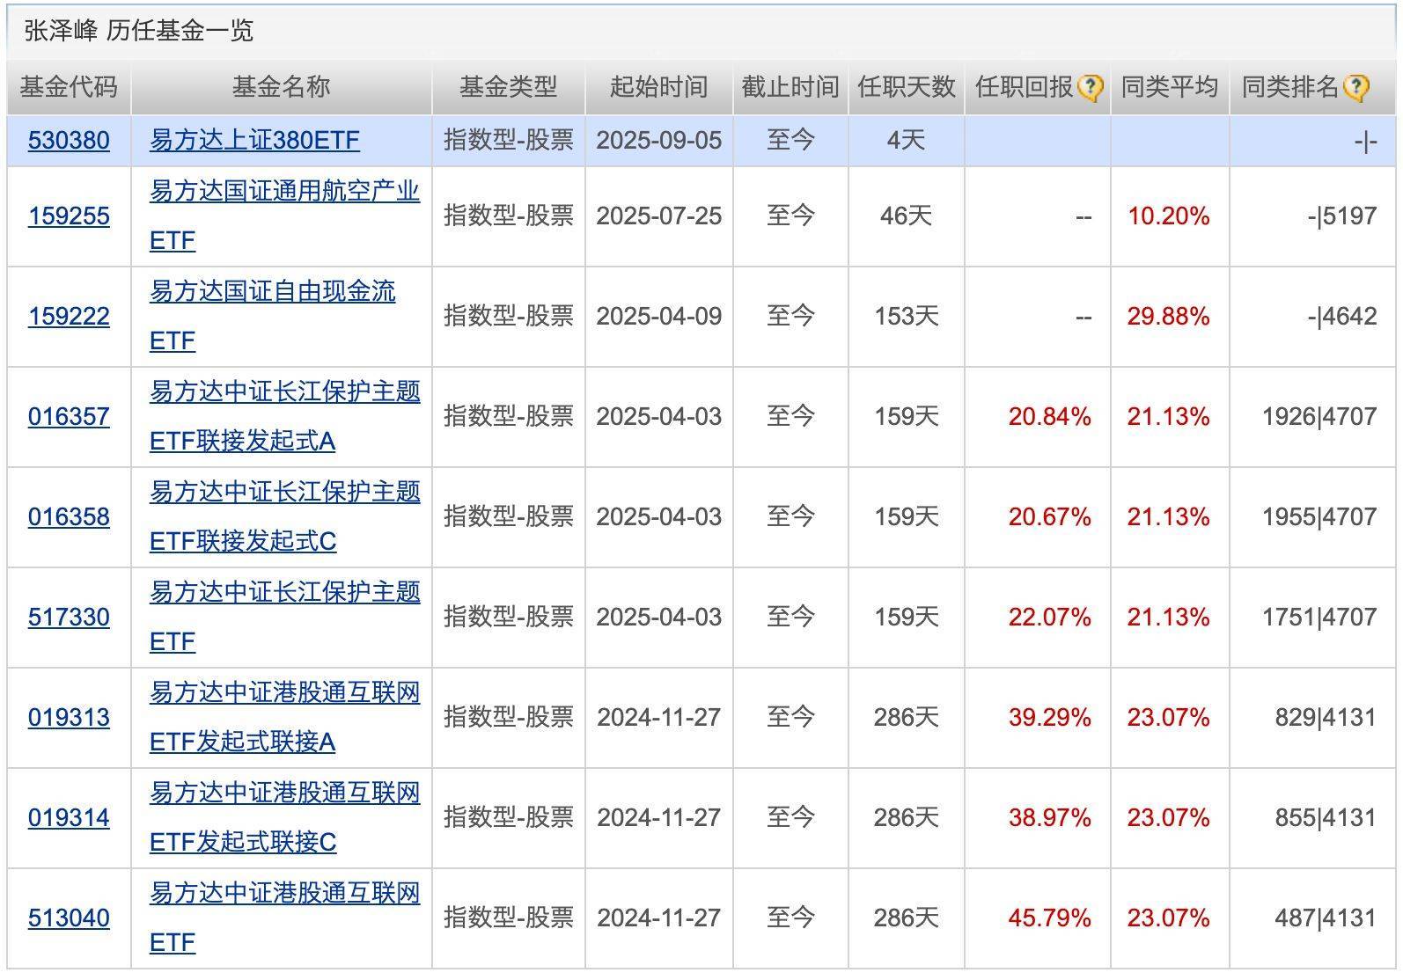Click the 20.84% tenure return value
This screenshot has width=1403, height=980.
pos(1049,416)
